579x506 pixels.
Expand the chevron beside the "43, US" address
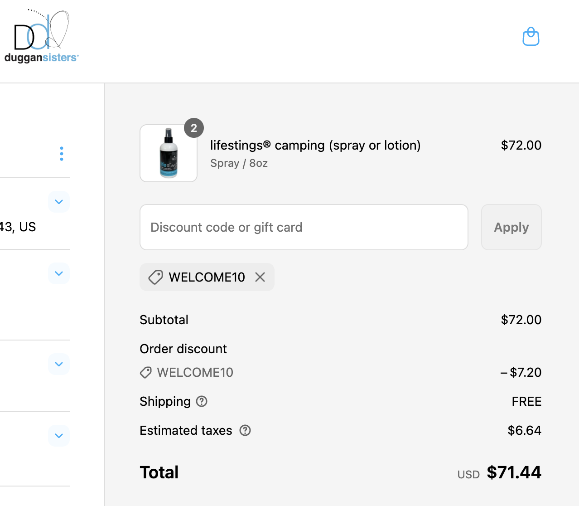[x=59, y=202]
